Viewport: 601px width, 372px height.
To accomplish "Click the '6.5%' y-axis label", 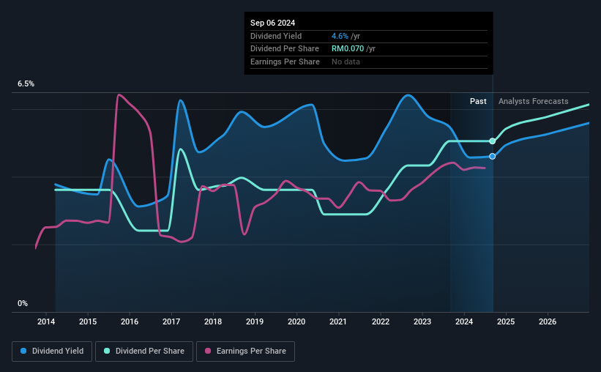I will pos(26,84).
